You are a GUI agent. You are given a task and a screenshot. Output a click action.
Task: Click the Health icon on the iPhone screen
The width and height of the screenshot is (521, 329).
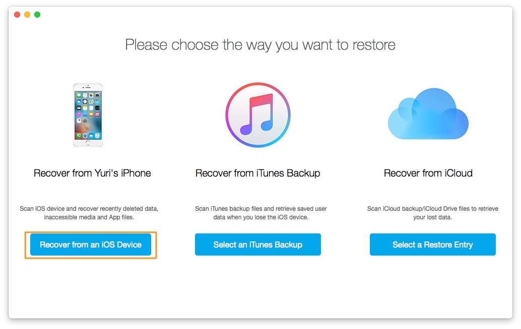[78, 121]
